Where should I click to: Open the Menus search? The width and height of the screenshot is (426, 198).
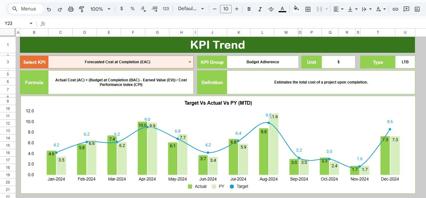pyautogui.click(x=24, y=9)
